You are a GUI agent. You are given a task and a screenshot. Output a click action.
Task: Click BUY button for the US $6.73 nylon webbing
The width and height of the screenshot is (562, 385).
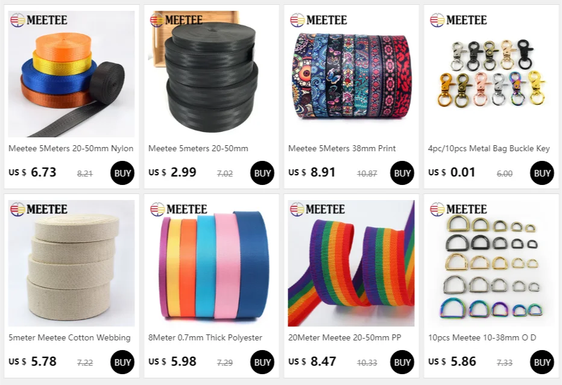[122, 173]
